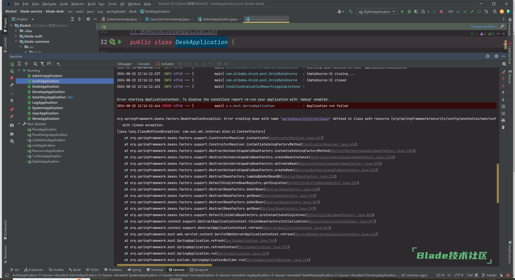Open the Services filter funnel

coord(42,64)
